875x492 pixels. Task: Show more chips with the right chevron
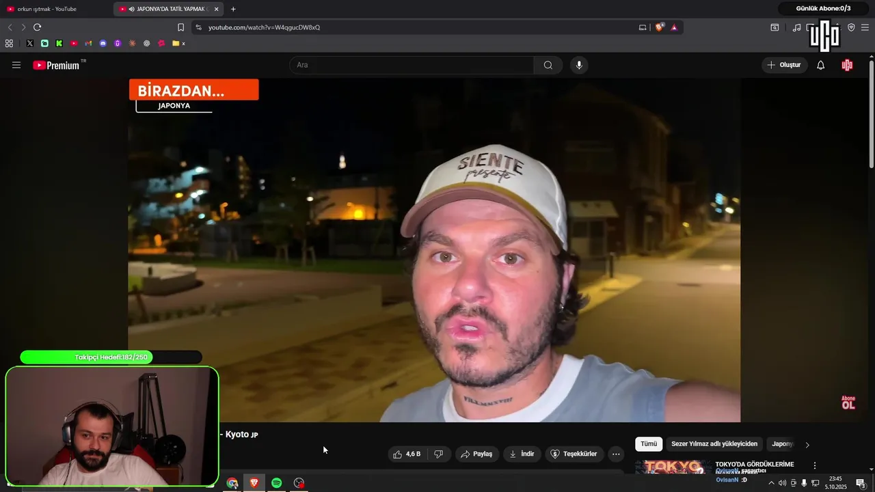pos(807,445)
